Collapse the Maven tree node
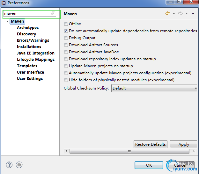 click(x=7, y=21)
